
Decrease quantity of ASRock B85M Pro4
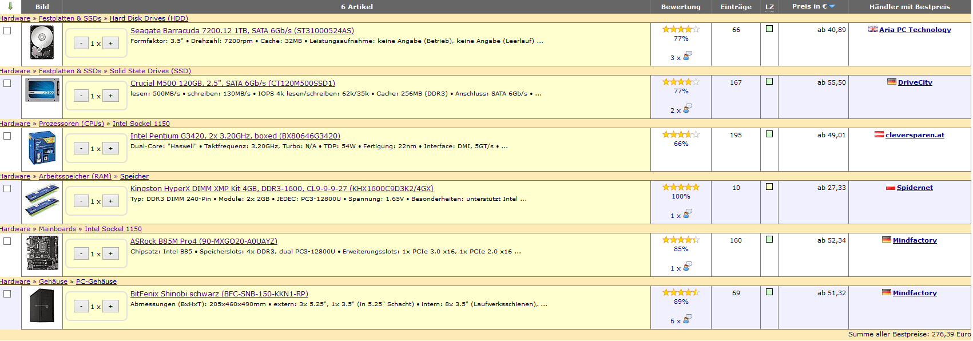click(81, 253)
